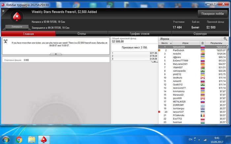The height and width of the screenshot is (144, 231).
Task: Click the Завершен status button
Action: click(x=17, y=27)
